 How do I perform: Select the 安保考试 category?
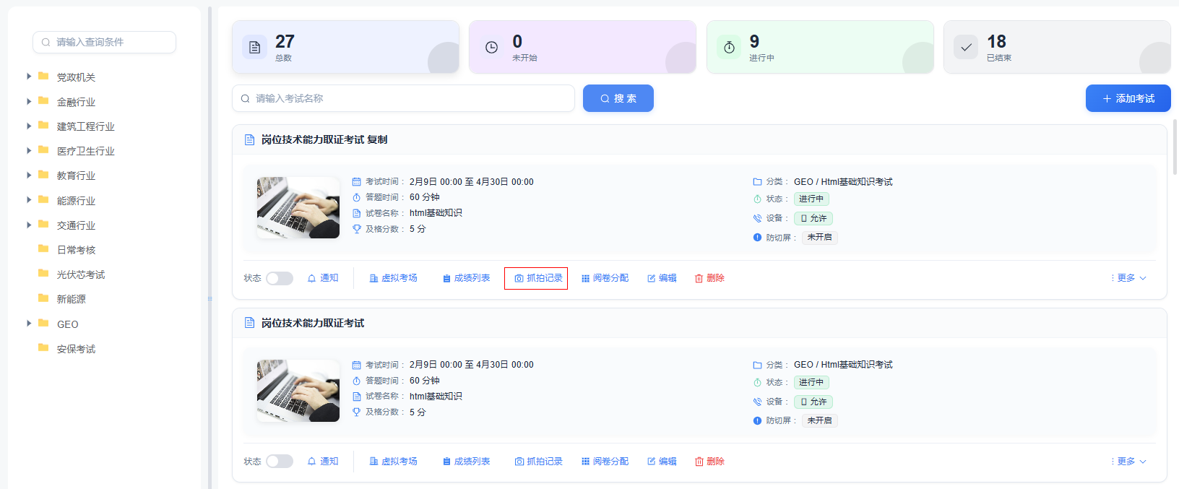(76, 349)
